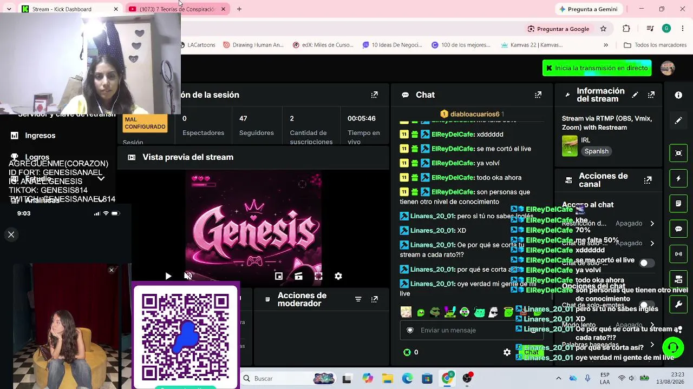Open Ingresos in the sidebar menu

point(40,136)
